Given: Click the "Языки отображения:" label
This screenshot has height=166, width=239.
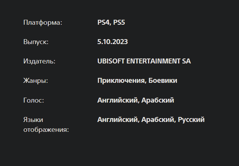Looking at the screenshot, I should [46, 125].
